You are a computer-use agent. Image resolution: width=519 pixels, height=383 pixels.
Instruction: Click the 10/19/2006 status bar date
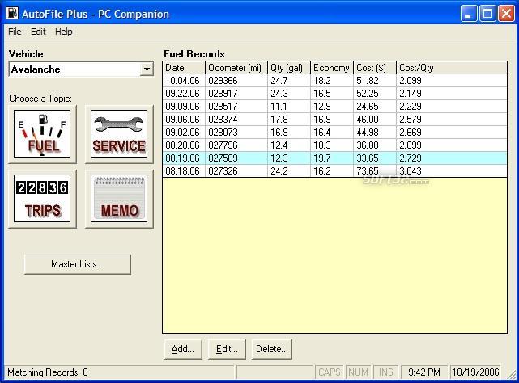point(475,372)
